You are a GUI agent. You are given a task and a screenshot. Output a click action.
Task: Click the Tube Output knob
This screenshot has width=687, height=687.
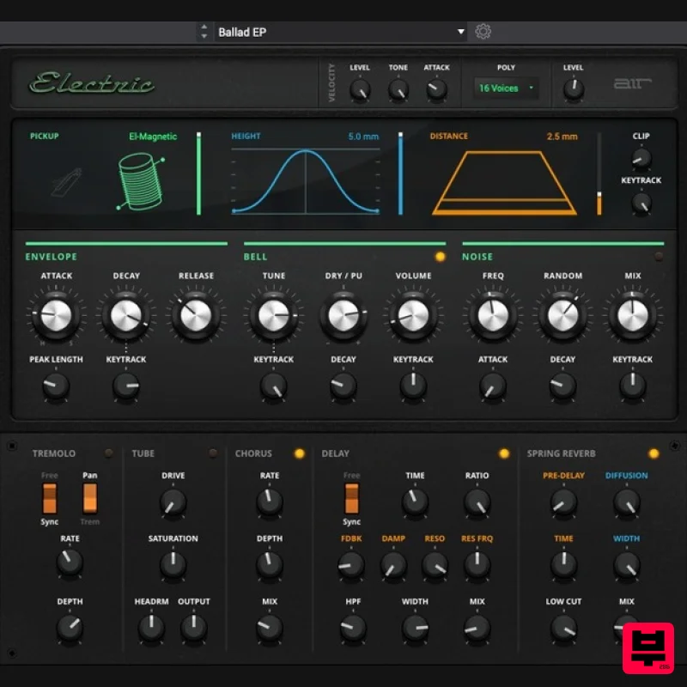(x=194, y=628)
